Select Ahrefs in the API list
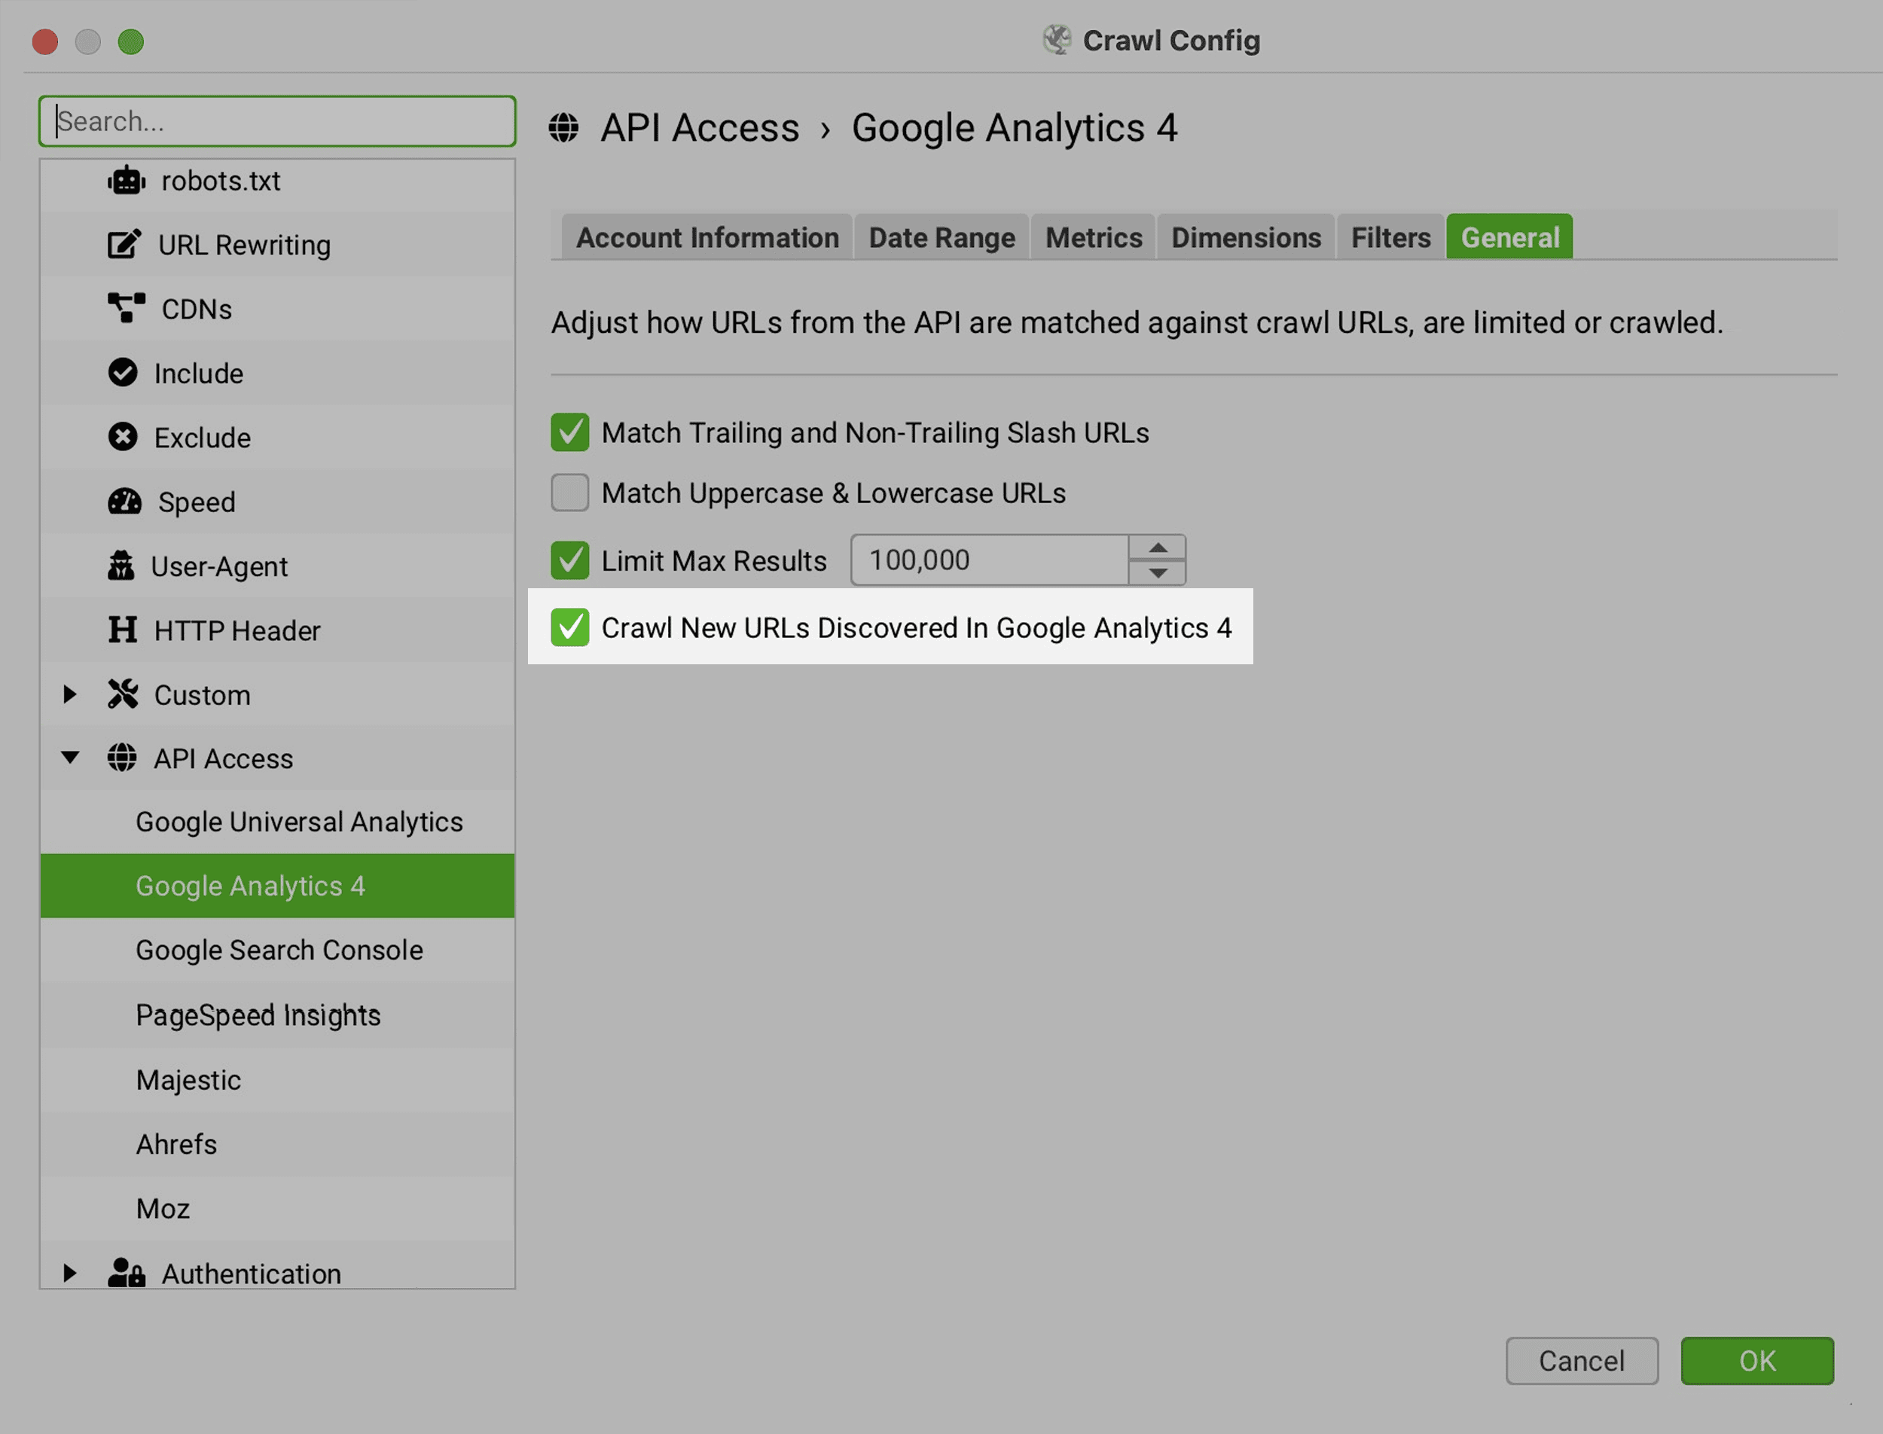This screenshot has width=1883, height=1434. [277, 1144]
